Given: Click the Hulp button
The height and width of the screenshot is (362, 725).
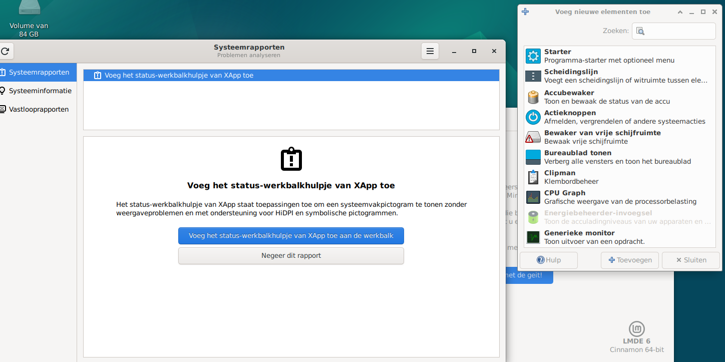Looking at the screenshot, I should [549, 260].
